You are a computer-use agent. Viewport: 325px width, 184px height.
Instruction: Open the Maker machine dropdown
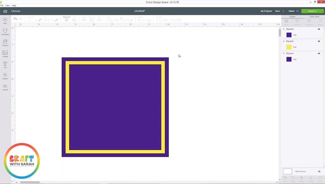pyautogui.click(x=293, y=11)
